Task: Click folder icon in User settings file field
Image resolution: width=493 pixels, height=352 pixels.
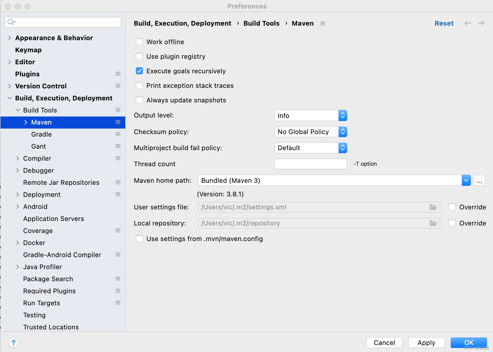Action: click(433, 207)
